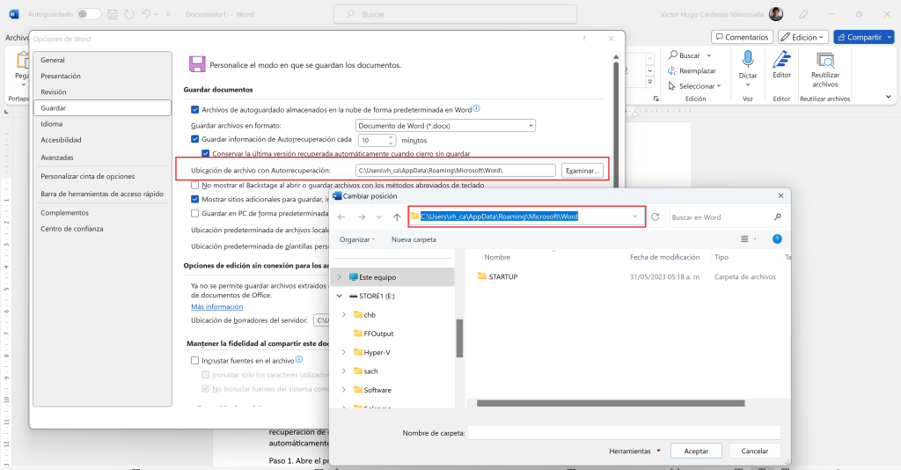This screenshot has height=470, width=901.
Task: Click the search magnifier in Buscar en Word
Action: click(778, 217)
